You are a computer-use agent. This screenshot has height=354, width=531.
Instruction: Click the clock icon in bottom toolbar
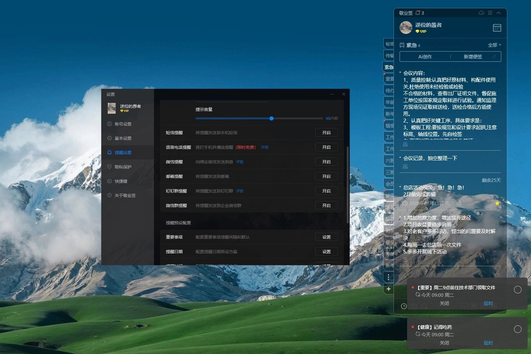tap(404, 306)
